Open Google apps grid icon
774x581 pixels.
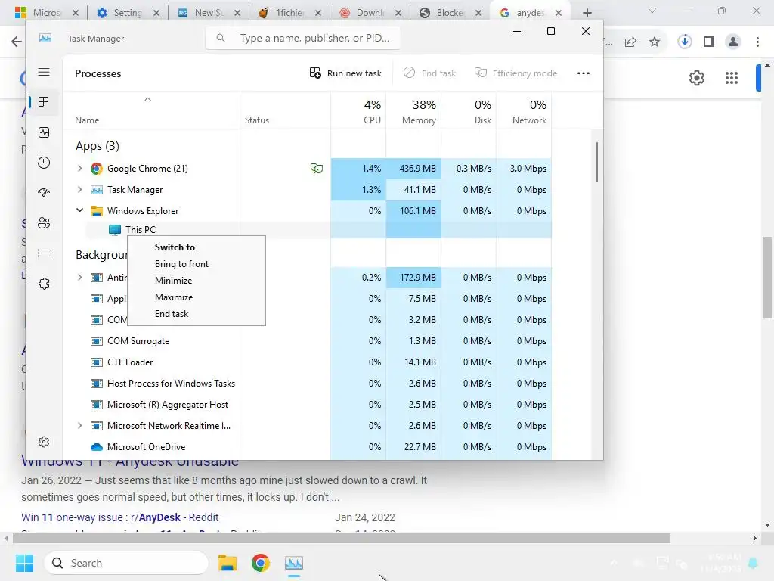pos(732,78)
